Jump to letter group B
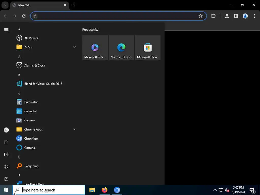Viewport: 260px width, 195px height. click(x=19, y=75)
